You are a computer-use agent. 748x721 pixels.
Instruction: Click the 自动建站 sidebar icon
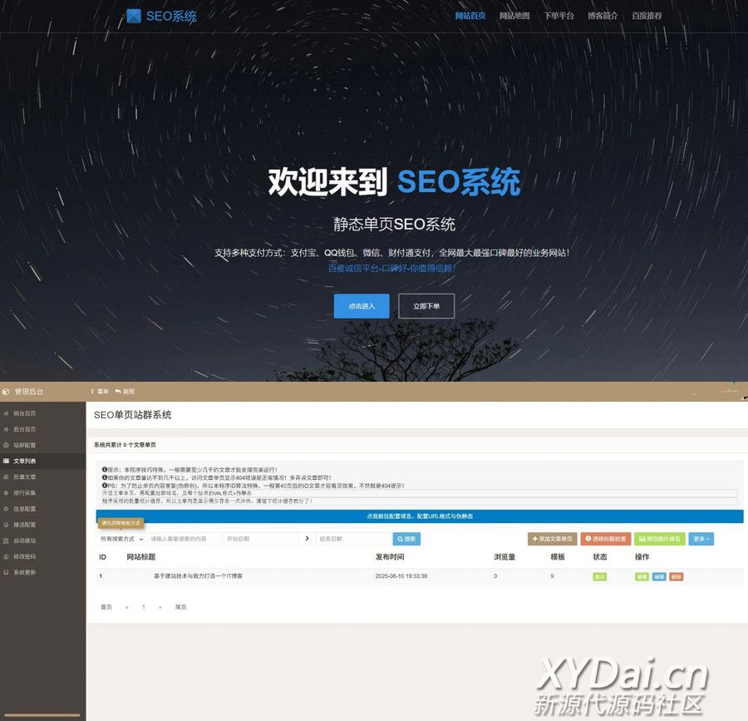click(7, 541)
